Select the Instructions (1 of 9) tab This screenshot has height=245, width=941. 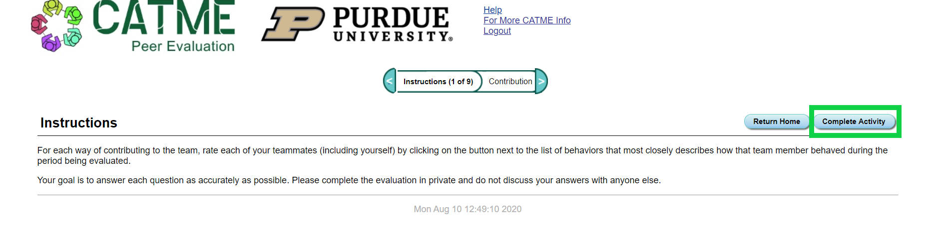pos(438,82)
